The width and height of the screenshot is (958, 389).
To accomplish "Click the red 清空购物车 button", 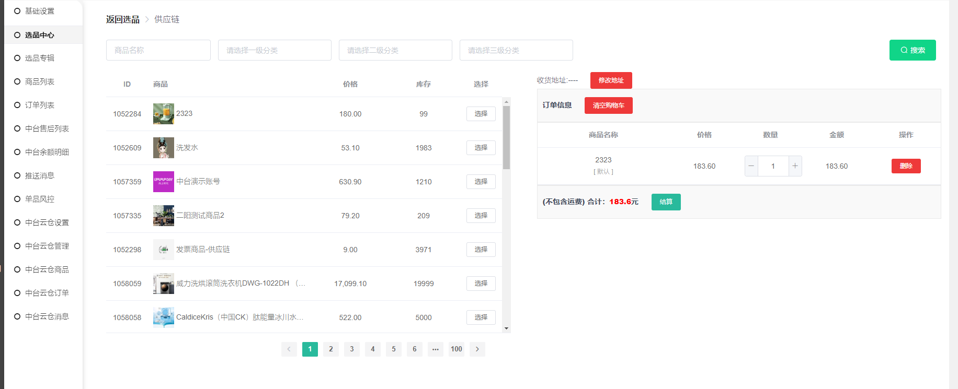I will (609, 105).
